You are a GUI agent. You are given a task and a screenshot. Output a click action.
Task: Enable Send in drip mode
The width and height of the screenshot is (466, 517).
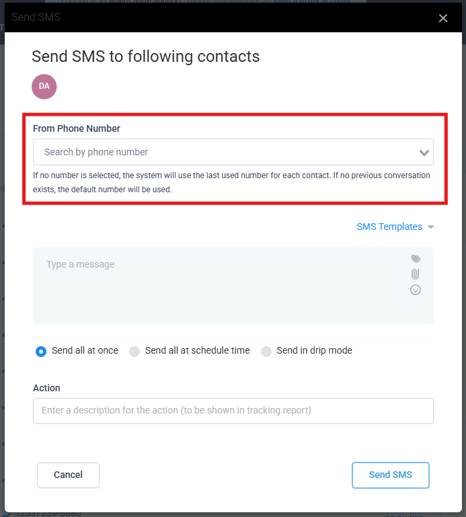[x=266, y=351]
